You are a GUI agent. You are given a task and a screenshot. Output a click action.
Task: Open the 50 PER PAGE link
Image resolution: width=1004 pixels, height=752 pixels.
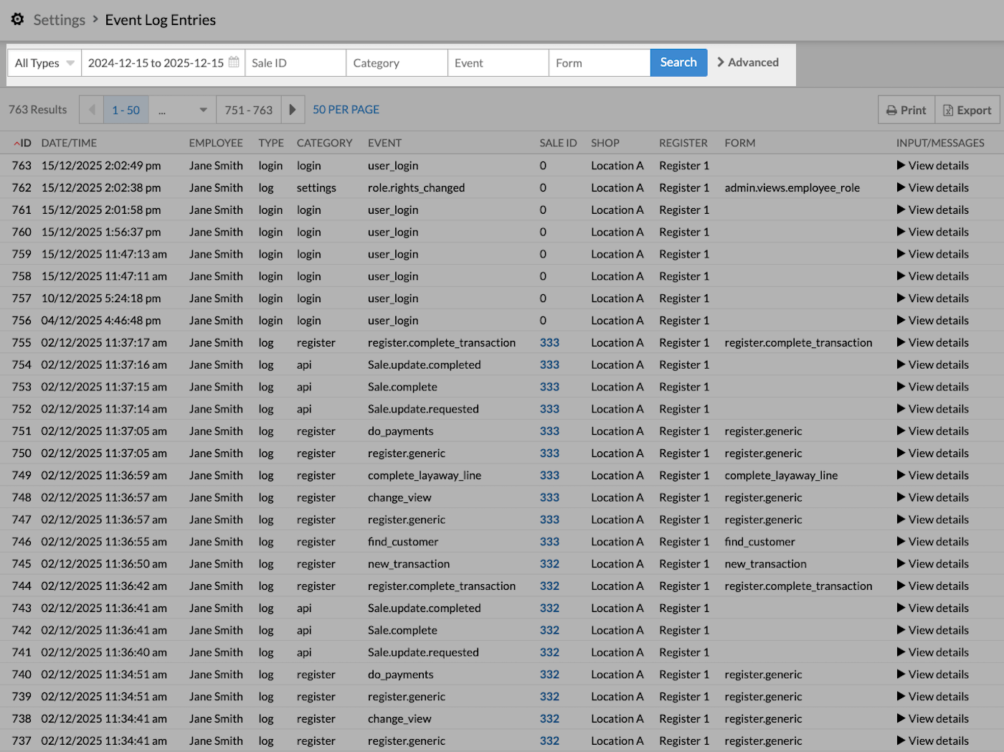tap(346, 109)
